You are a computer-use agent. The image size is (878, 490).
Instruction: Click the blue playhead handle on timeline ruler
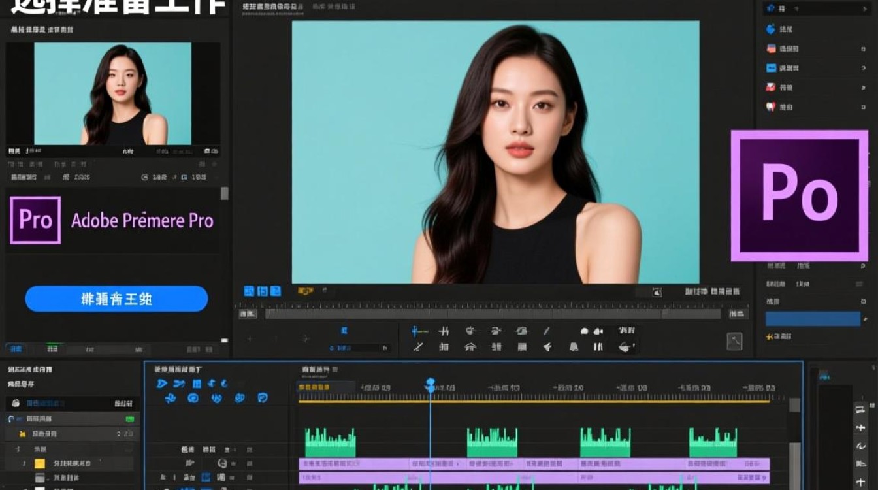coord(430,385)
